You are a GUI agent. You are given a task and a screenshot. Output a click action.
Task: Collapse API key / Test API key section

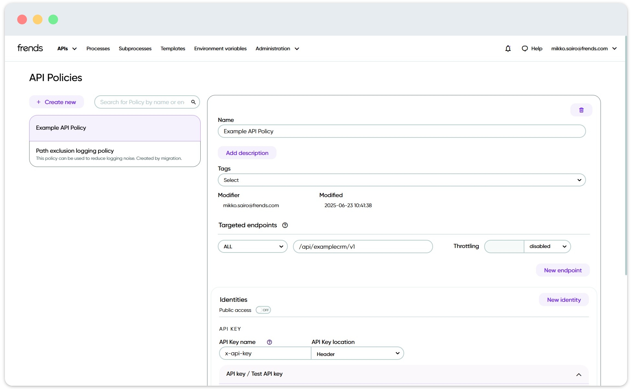point(579,375)
